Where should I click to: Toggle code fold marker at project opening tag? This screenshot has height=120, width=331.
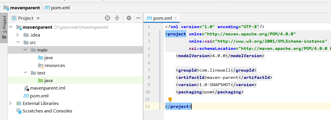tap(163, 34)
